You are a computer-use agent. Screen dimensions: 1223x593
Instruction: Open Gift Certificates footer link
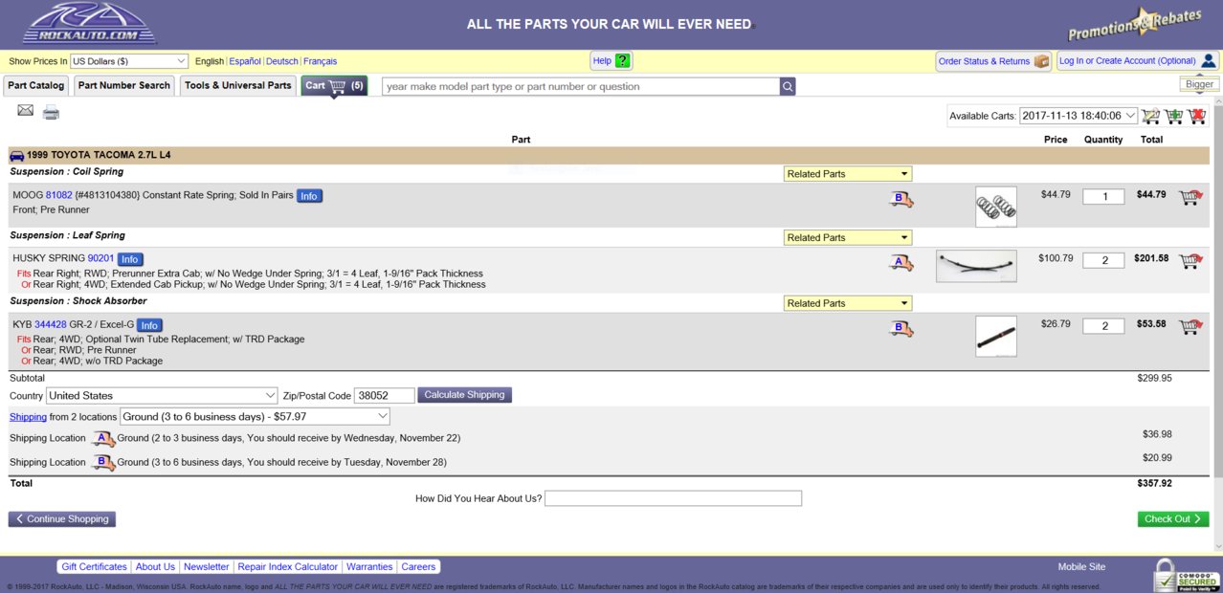pos(94,566)
